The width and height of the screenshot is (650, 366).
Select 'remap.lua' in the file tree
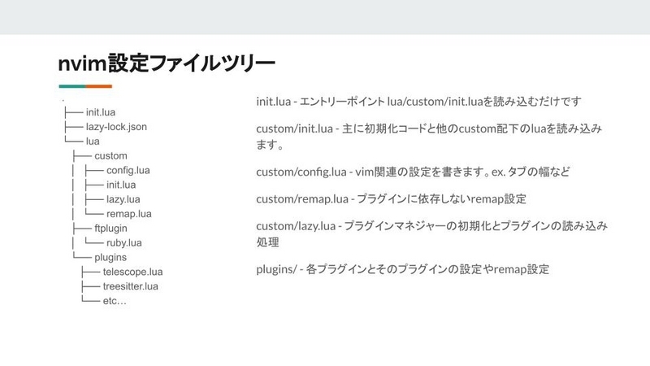129,214
